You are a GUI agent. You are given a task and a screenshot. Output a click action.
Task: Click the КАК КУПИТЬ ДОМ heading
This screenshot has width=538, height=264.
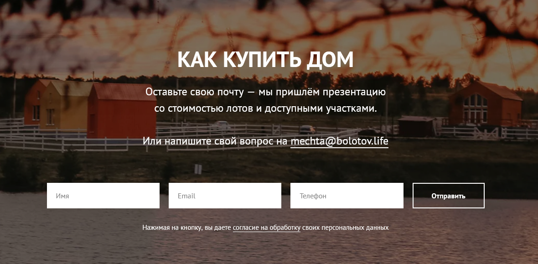tap(265, 59)
